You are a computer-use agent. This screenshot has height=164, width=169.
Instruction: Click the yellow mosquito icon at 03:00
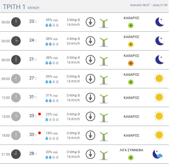pyautogui.click(x=131, y=44)
